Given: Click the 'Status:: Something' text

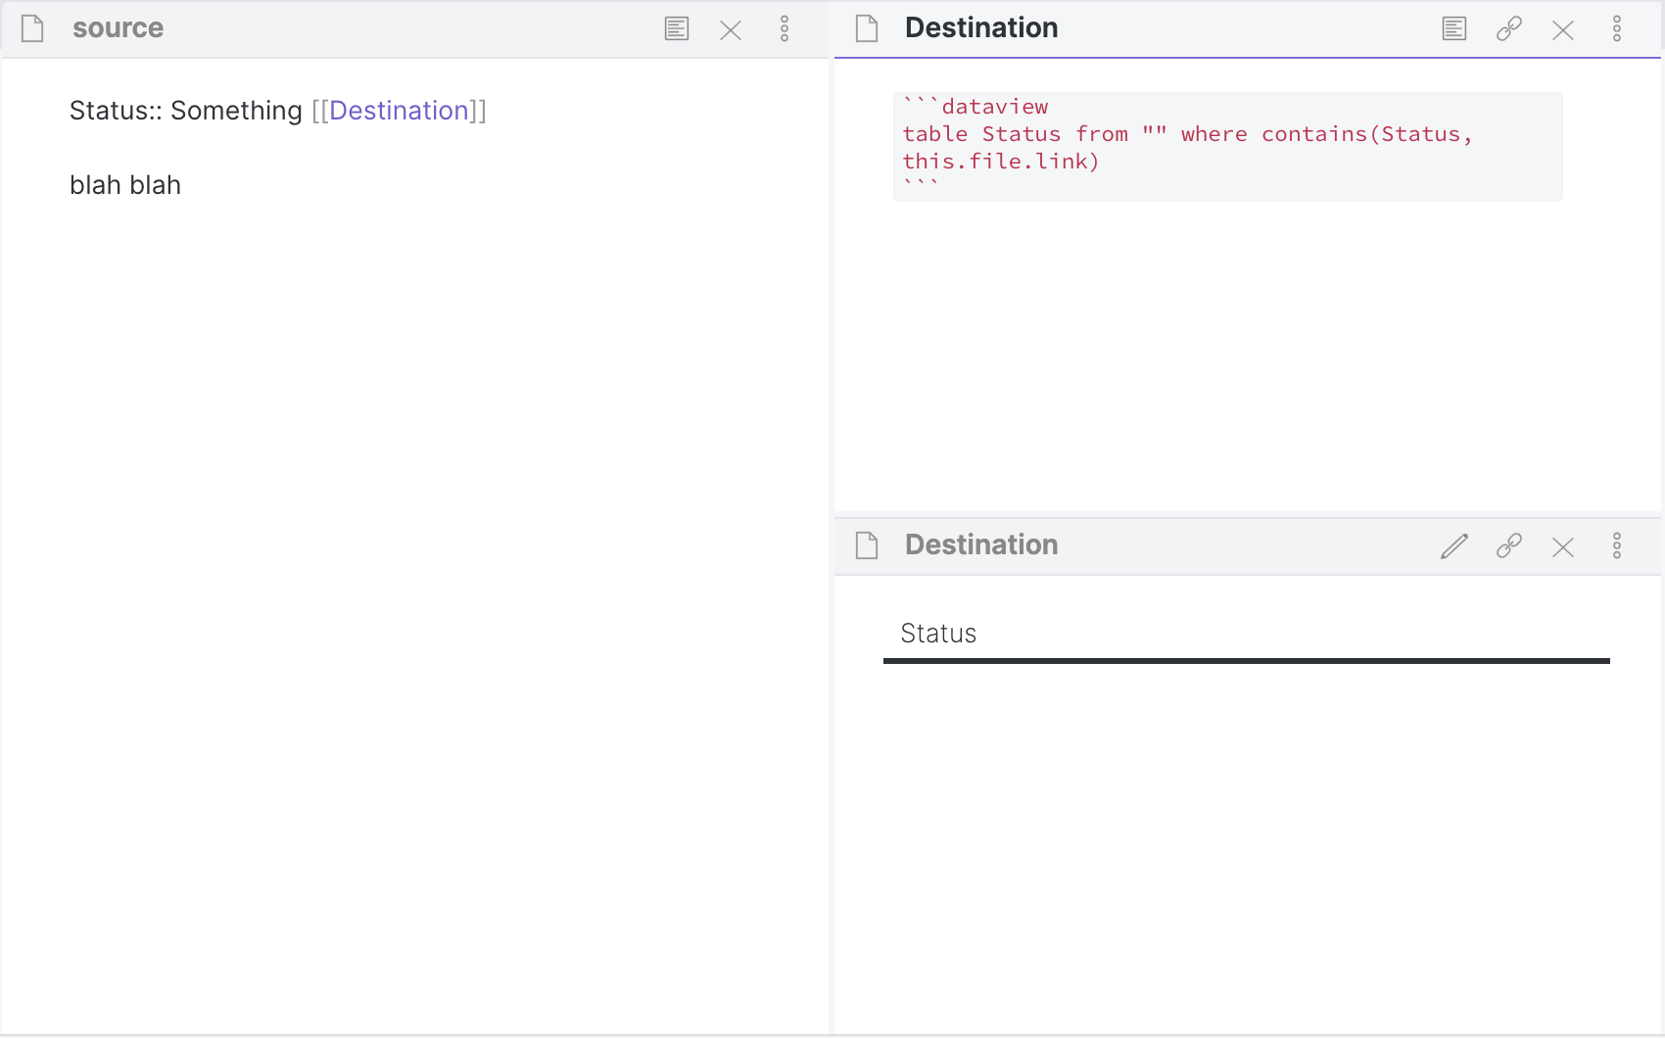Looking at the screenshot, I should pyautogui.click(x=186, y=111).
